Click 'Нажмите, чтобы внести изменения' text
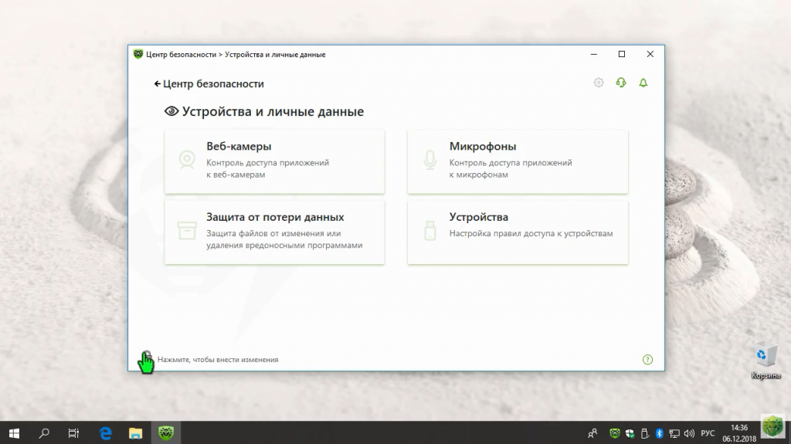Image resolution: width=791 pixels, height=444 pixels. pos(218,360)
